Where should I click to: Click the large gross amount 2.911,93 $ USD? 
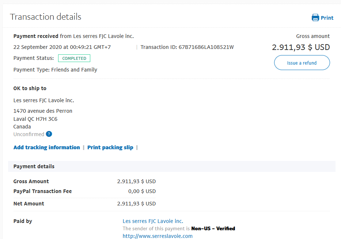(301, 47)
